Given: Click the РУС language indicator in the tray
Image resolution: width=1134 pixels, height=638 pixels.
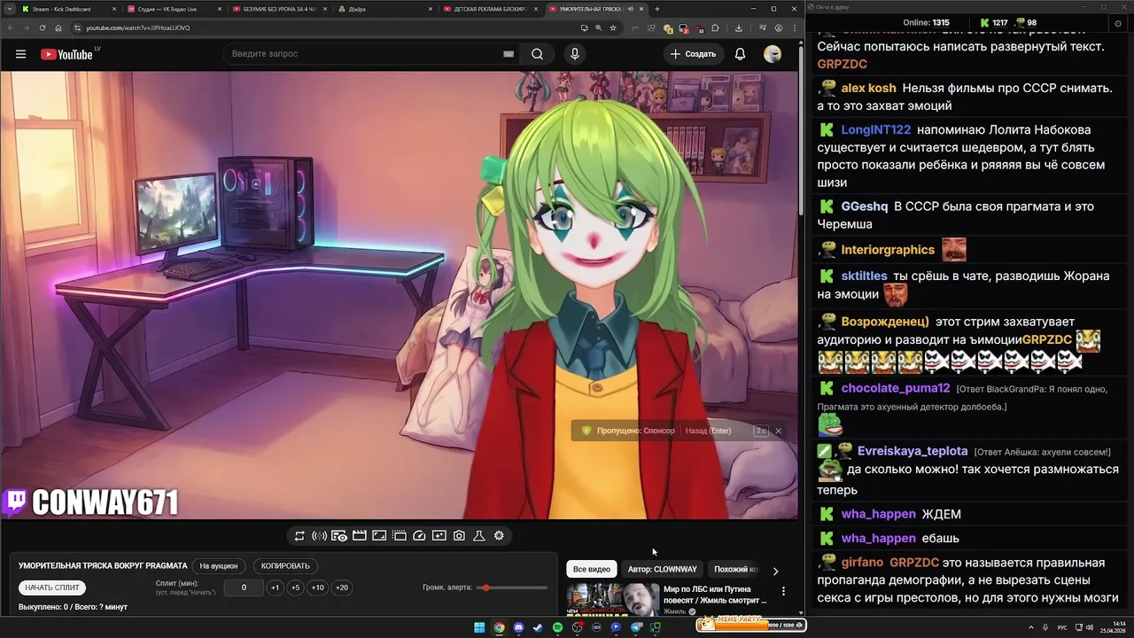Looking at the screenshot, I should pyautogui.click(x=1062, y=627).
